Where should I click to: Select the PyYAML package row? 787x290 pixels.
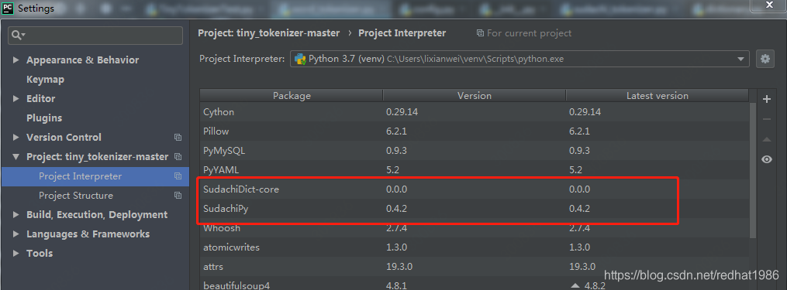pos(475,170)
